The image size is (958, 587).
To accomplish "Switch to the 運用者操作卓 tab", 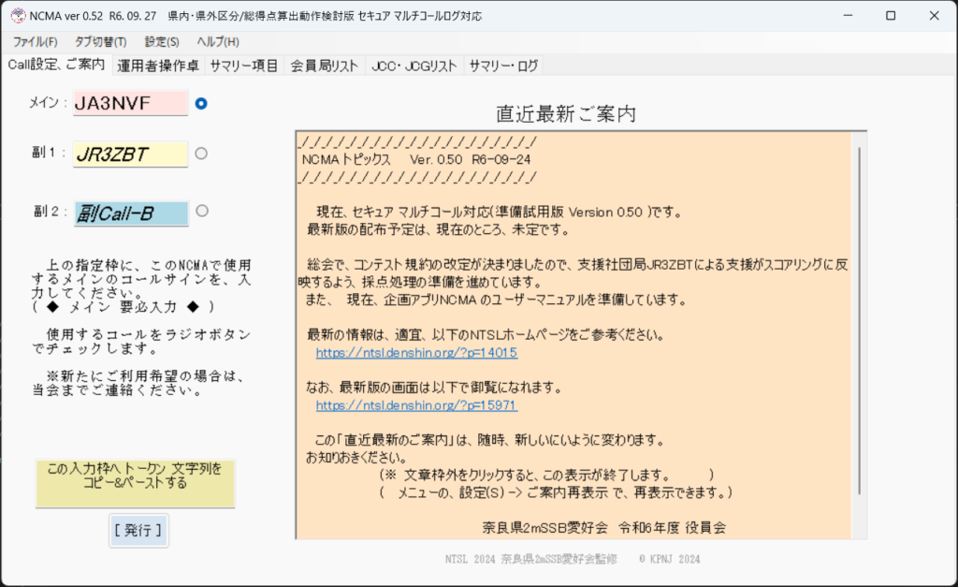I will 158,66.
